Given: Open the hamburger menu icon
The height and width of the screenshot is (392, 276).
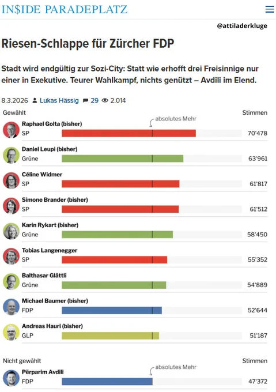Looking at the screenshot, I should [x=270, y=9].
